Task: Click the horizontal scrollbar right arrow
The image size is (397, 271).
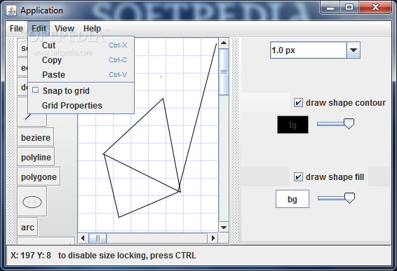Action: (213, 238)
